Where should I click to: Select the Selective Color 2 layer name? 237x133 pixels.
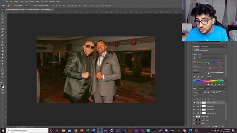(211, 113)
